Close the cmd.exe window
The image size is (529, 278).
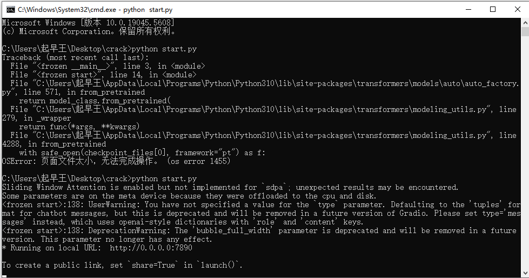pyautogui.click(x=517, y=9)
